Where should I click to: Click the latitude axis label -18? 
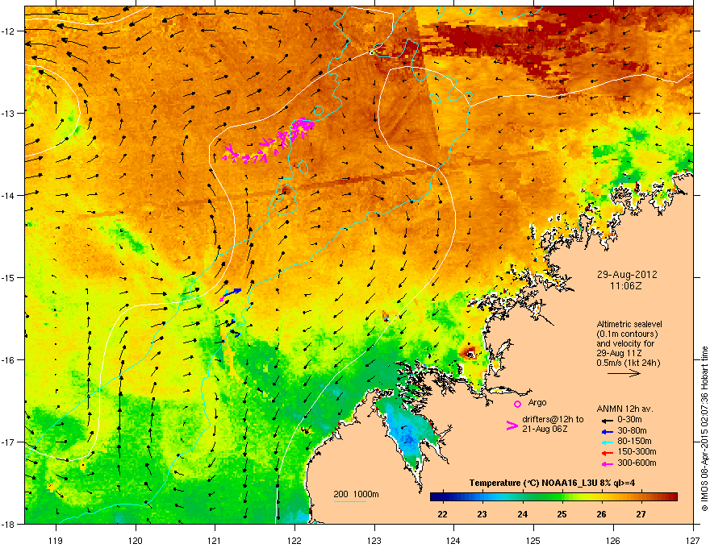(9, 524)
